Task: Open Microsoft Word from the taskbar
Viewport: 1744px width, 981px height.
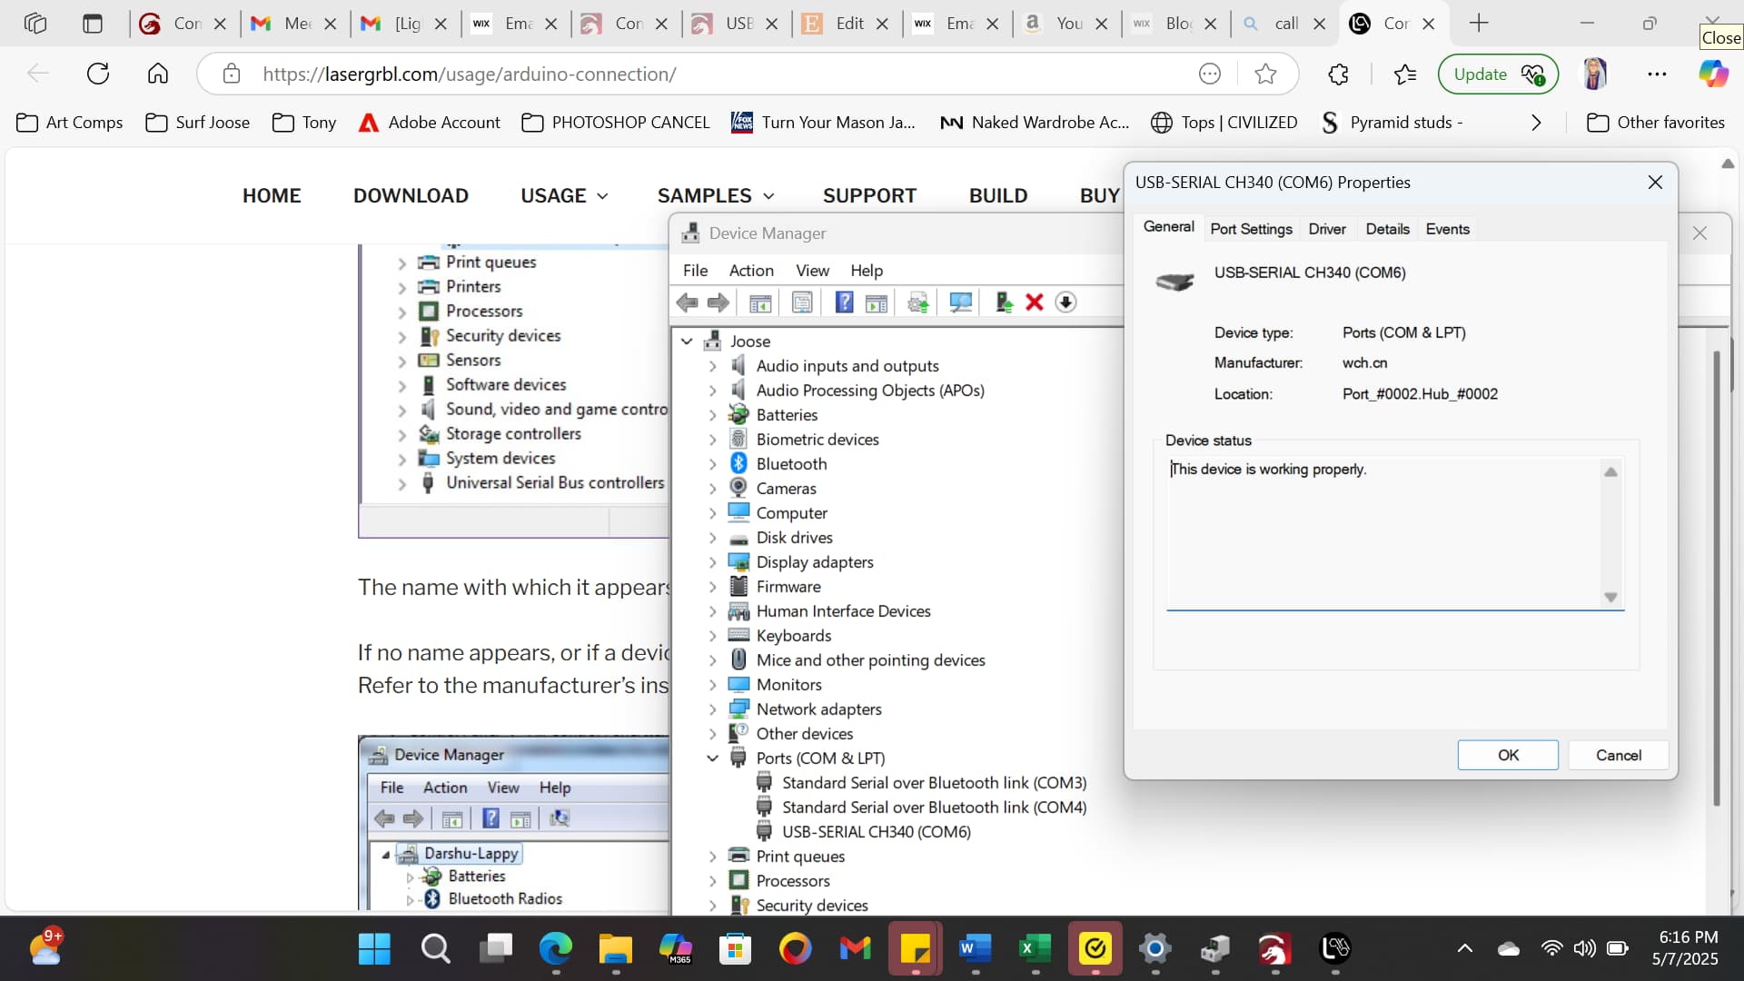Action: pyautogui.click(x=975, y=949)
